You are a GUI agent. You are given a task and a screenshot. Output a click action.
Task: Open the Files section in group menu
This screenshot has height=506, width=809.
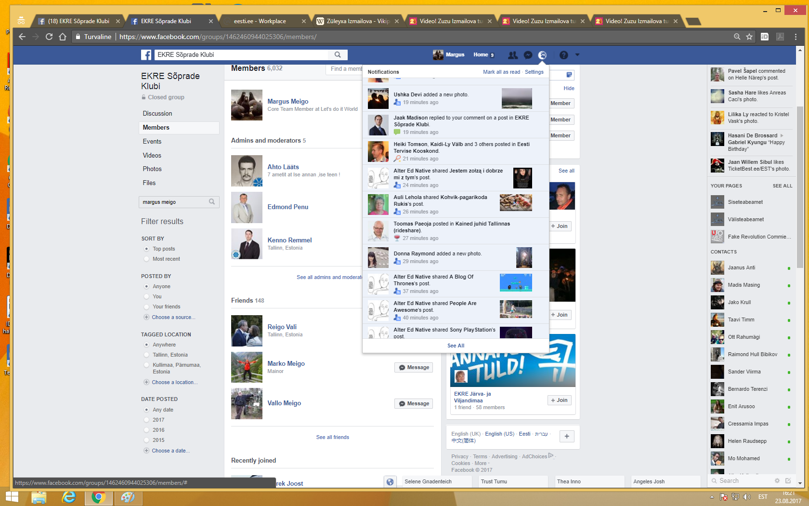pos(149,183)
